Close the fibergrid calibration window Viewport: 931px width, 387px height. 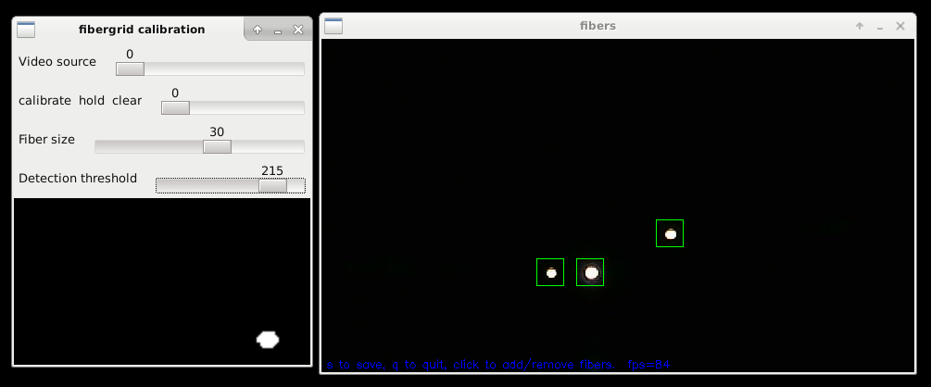[297, 30]
